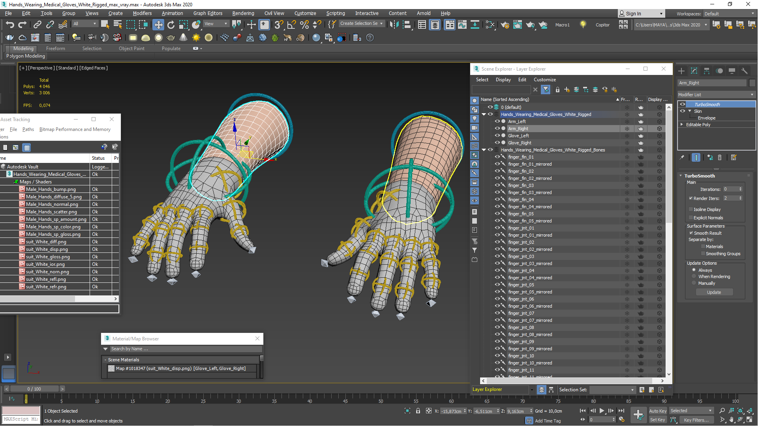
Task: Open the Selection Set dropdown in Scene Explorer
Action: [612, 390]
